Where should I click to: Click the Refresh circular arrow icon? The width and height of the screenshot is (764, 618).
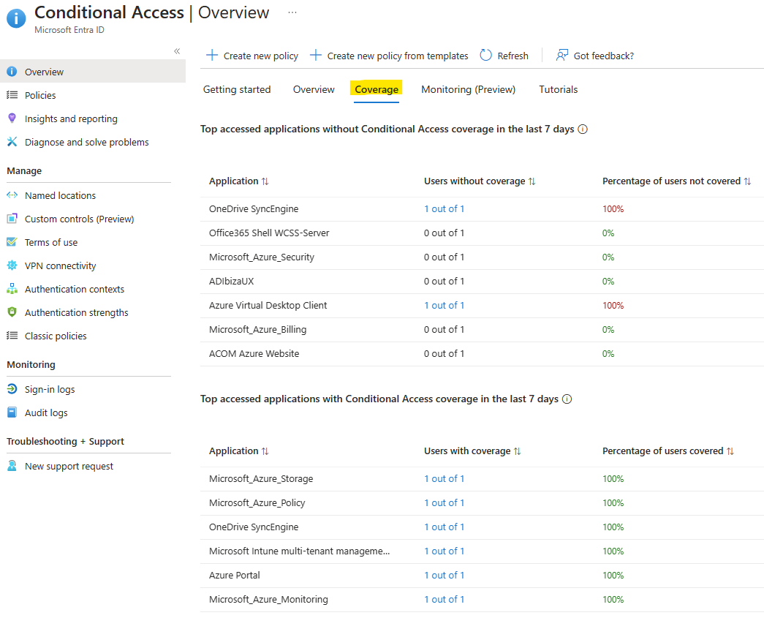[x=485, y=55]
